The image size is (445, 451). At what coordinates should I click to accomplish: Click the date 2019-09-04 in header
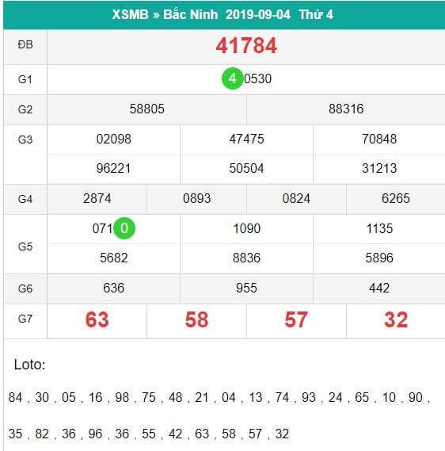click(x=258, y=14)
